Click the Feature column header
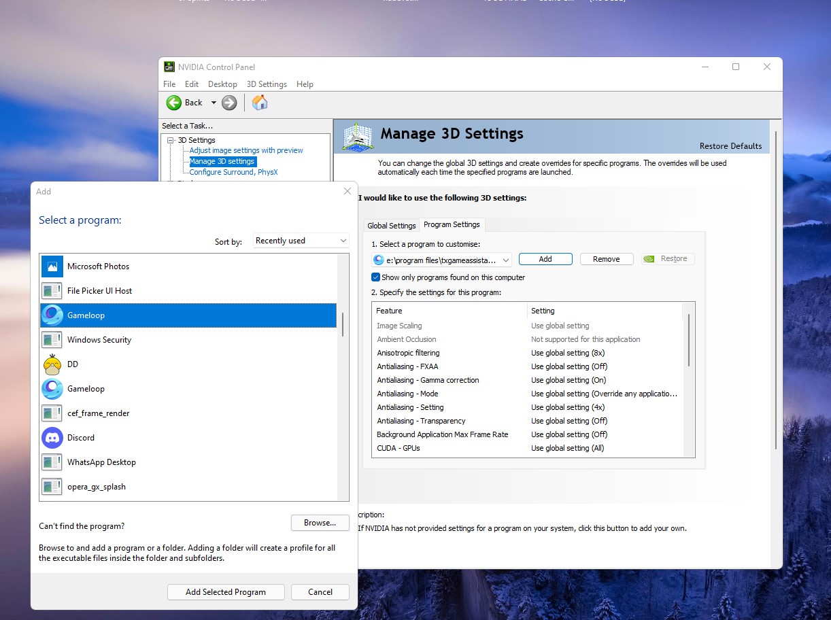Image resolution: width=831 pixels, height=620 pixels. point(450,311)
